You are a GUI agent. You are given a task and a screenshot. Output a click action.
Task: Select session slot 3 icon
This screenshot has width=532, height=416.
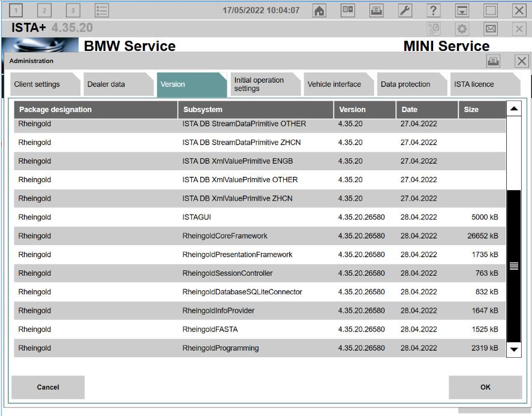click(73, 11)
